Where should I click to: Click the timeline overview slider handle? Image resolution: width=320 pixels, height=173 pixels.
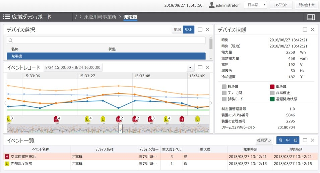[121, 129]
